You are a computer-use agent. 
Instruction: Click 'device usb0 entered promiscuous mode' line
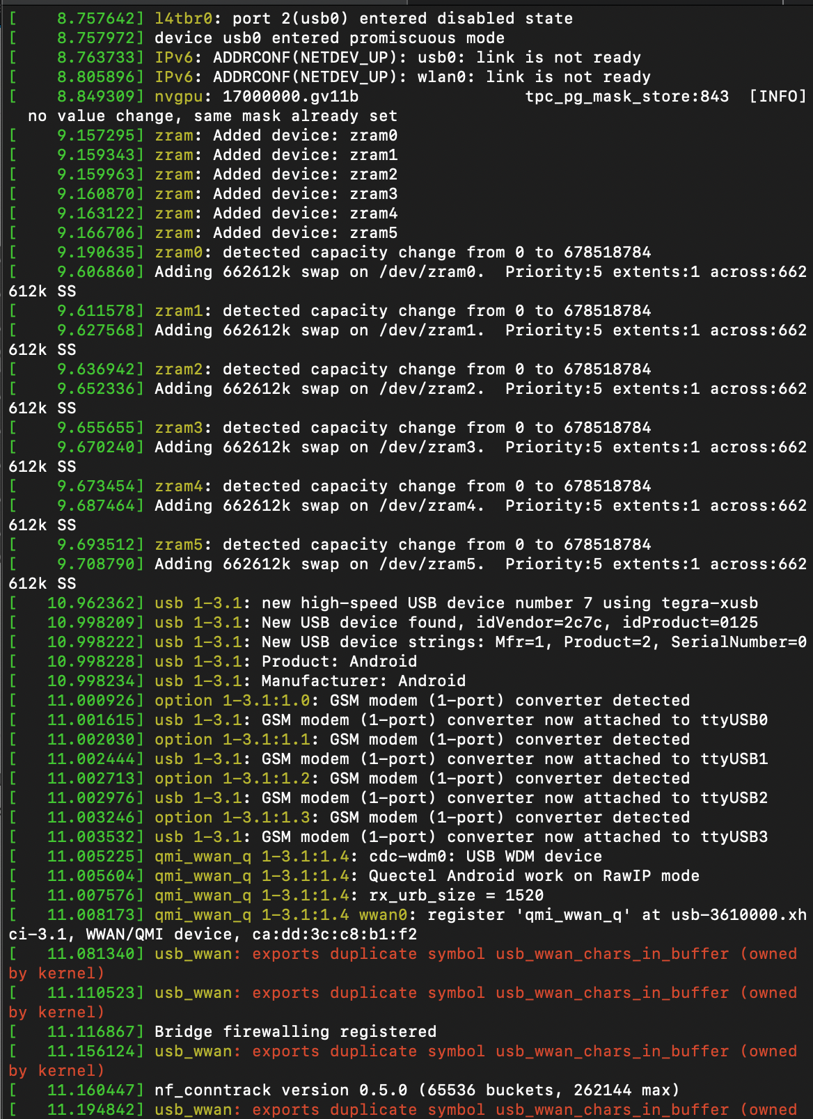point(257,38)
